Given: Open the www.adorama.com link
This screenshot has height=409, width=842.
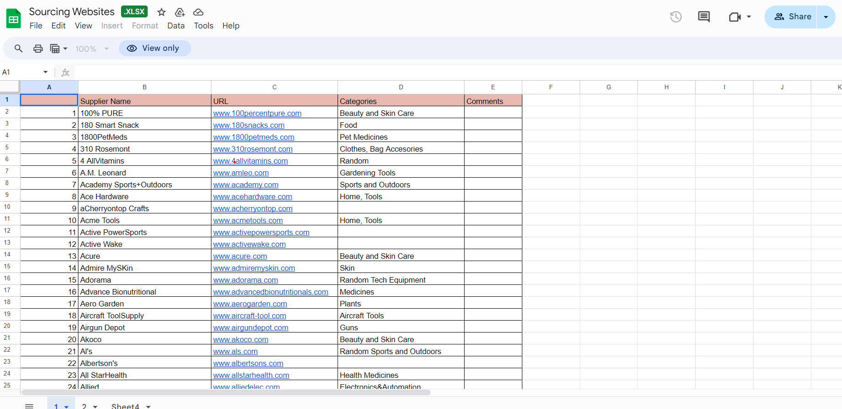Looking at the screenshot, I should pyautogui.click(x=245, y=280).
